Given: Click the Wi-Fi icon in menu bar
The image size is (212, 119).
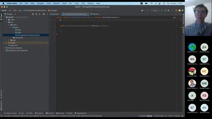Looking at the screenshot, I should 152,3.
